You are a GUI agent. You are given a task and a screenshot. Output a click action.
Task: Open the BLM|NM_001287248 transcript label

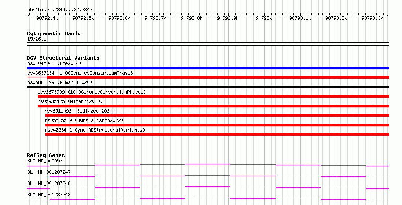tap(49, 195)
